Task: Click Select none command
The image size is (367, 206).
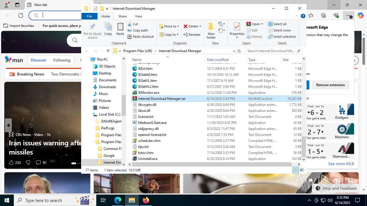Action: pyautogui.click(x=279, y=30)
